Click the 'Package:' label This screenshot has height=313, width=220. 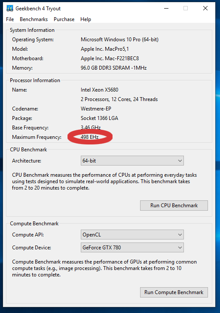click(x=22, y=118)
